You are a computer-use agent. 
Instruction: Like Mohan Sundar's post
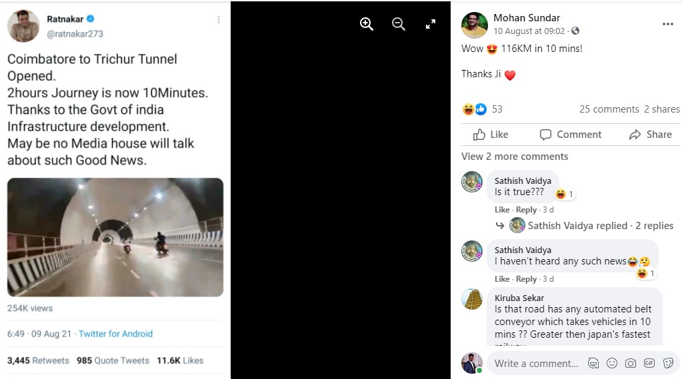(491, 135)
